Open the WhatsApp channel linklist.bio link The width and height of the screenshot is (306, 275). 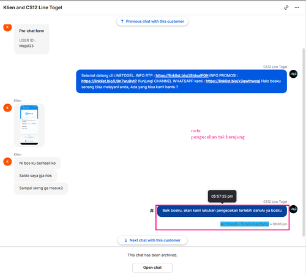233,81
